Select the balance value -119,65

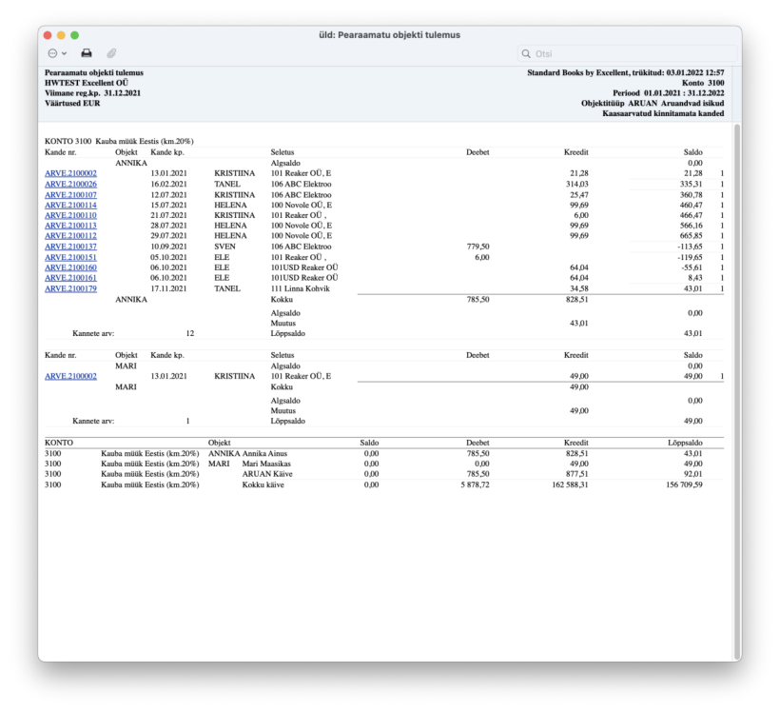[690, 257]
